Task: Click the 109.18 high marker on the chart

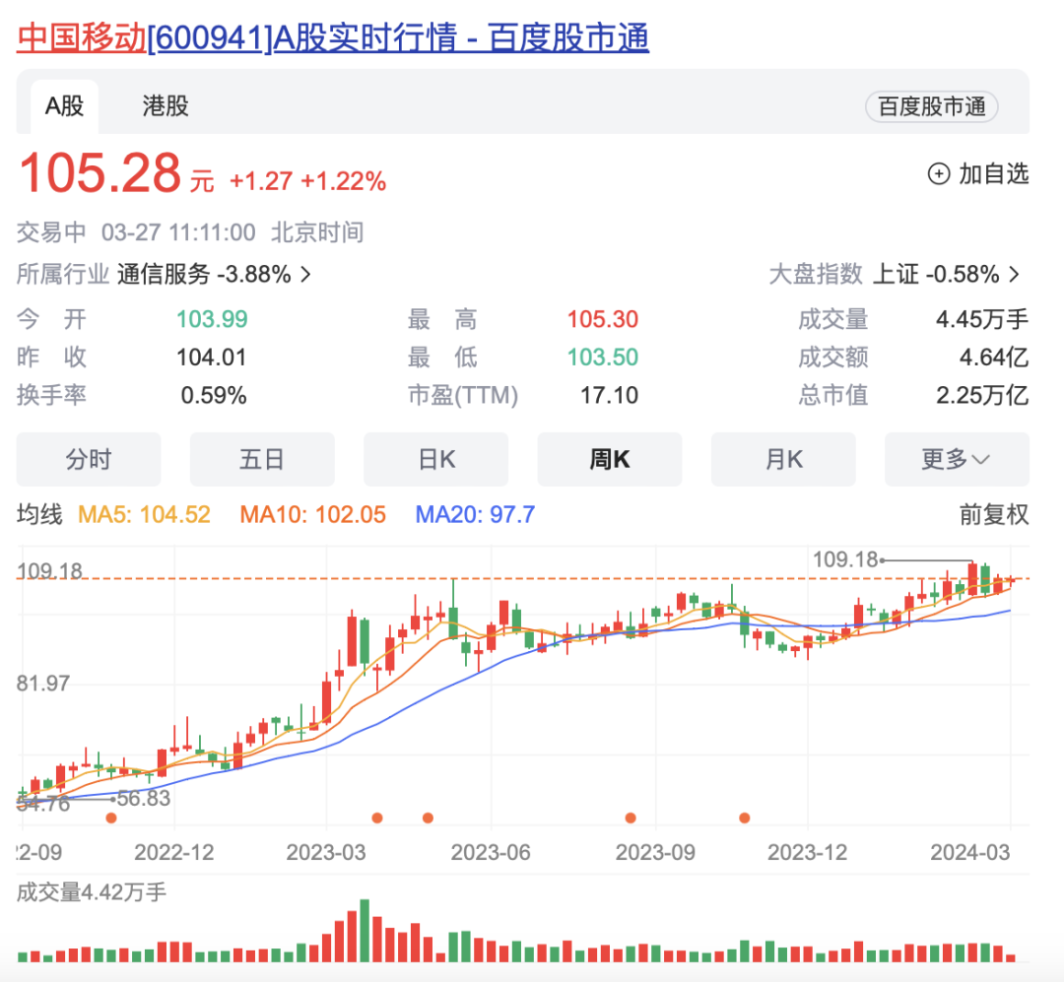Action: [845, 559]
